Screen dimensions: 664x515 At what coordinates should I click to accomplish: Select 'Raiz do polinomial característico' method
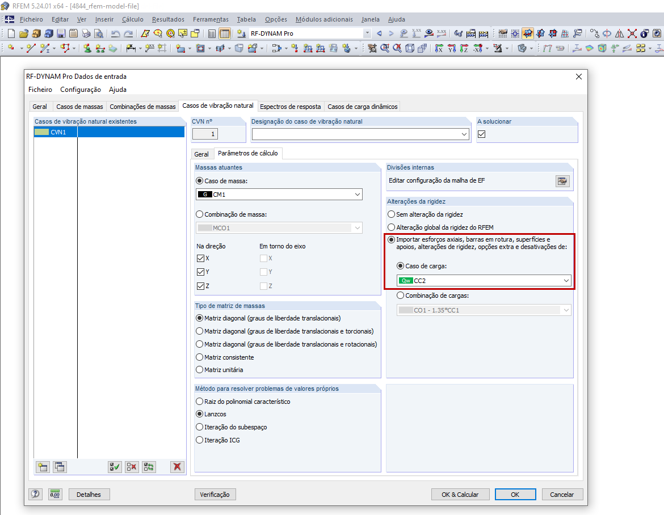(199, 401)
